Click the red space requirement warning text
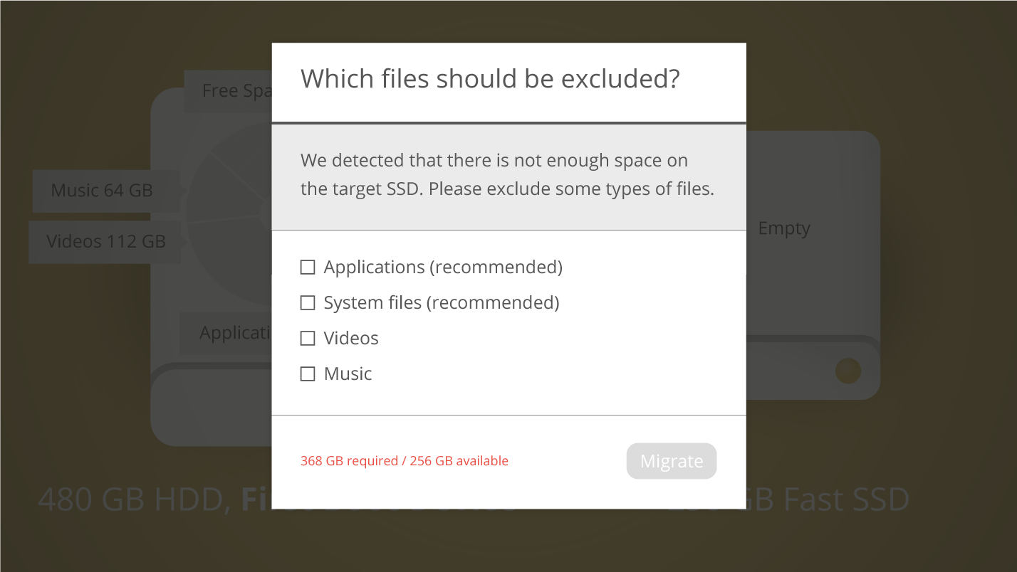The height and width of the screenshot is (572, 1017). pyautogui.click(x=404, y=461)
